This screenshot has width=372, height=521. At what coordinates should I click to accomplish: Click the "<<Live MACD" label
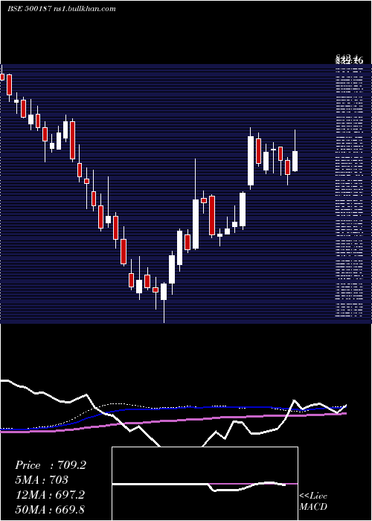tap(313, 501)
